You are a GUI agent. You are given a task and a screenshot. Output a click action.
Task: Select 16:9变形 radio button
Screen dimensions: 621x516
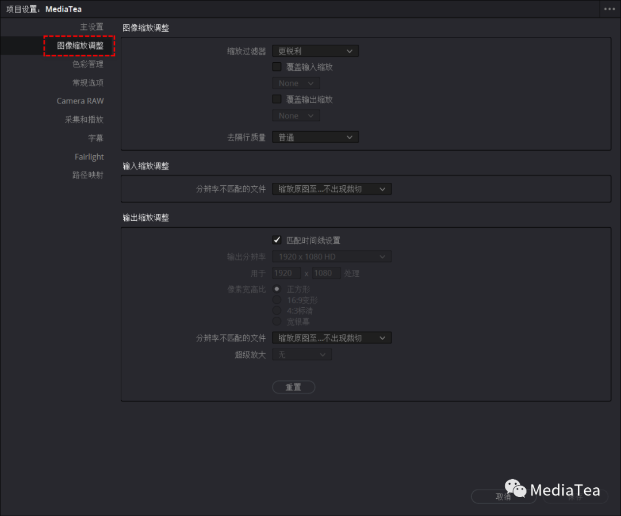277,300
